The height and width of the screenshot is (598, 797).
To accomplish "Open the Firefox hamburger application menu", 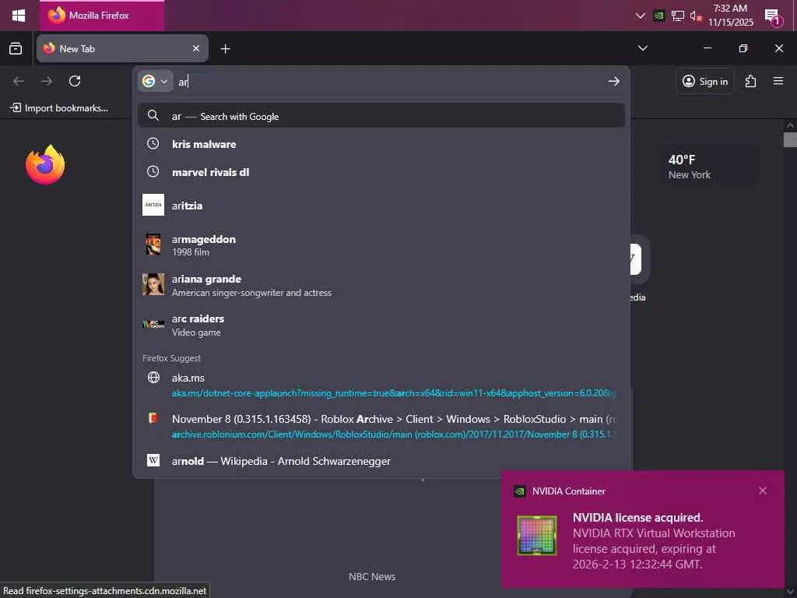I will click(778, 81).
